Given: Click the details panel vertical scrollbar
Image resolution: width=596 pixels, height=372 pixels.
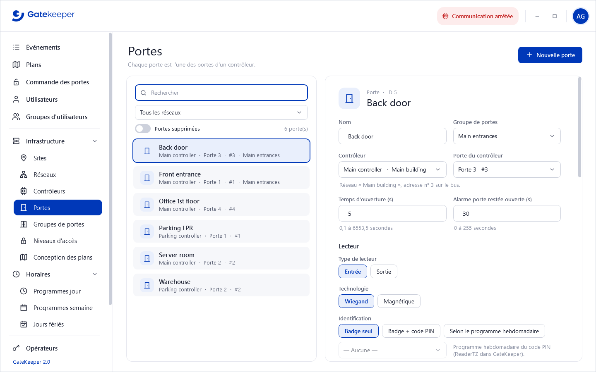Looking at the screenshot, I should (579, 127).
